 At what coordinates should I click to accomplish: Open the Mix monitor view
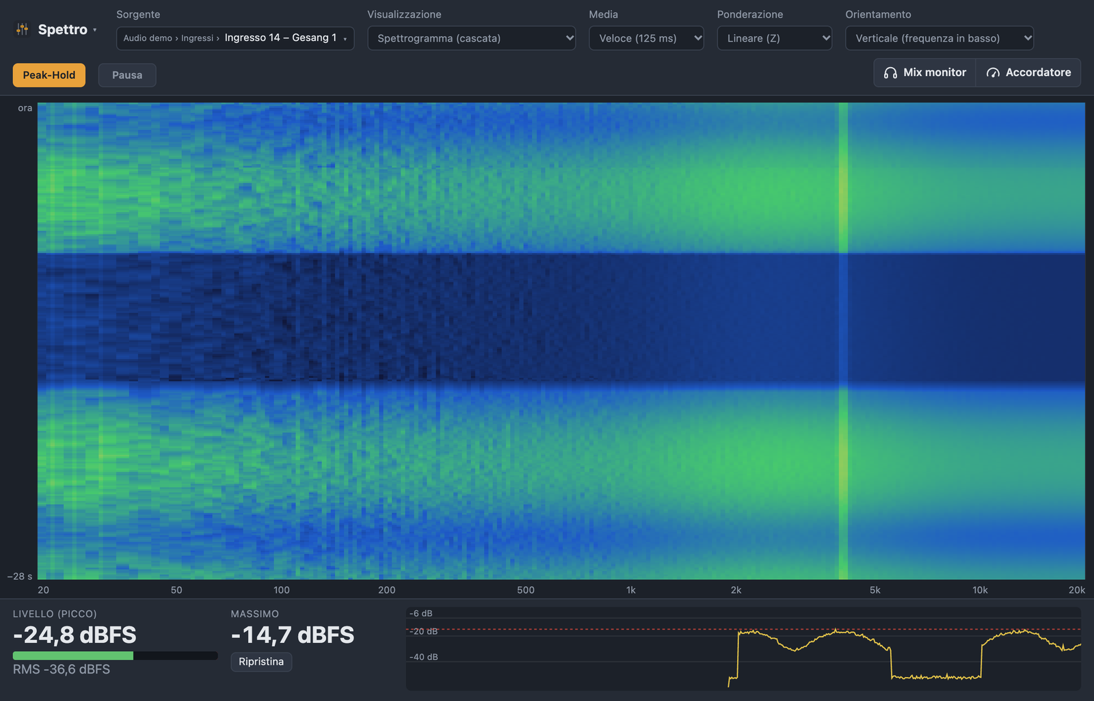[x=925, y=72]
